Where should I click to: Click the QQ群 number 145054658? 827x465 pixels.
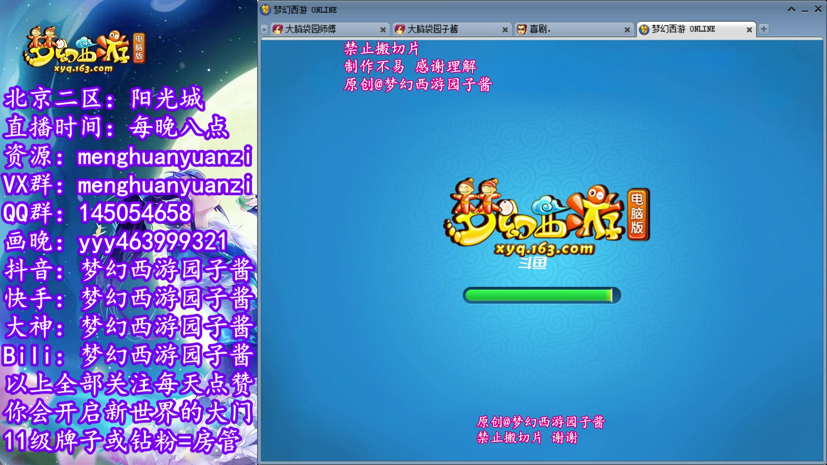coord(135,213)
